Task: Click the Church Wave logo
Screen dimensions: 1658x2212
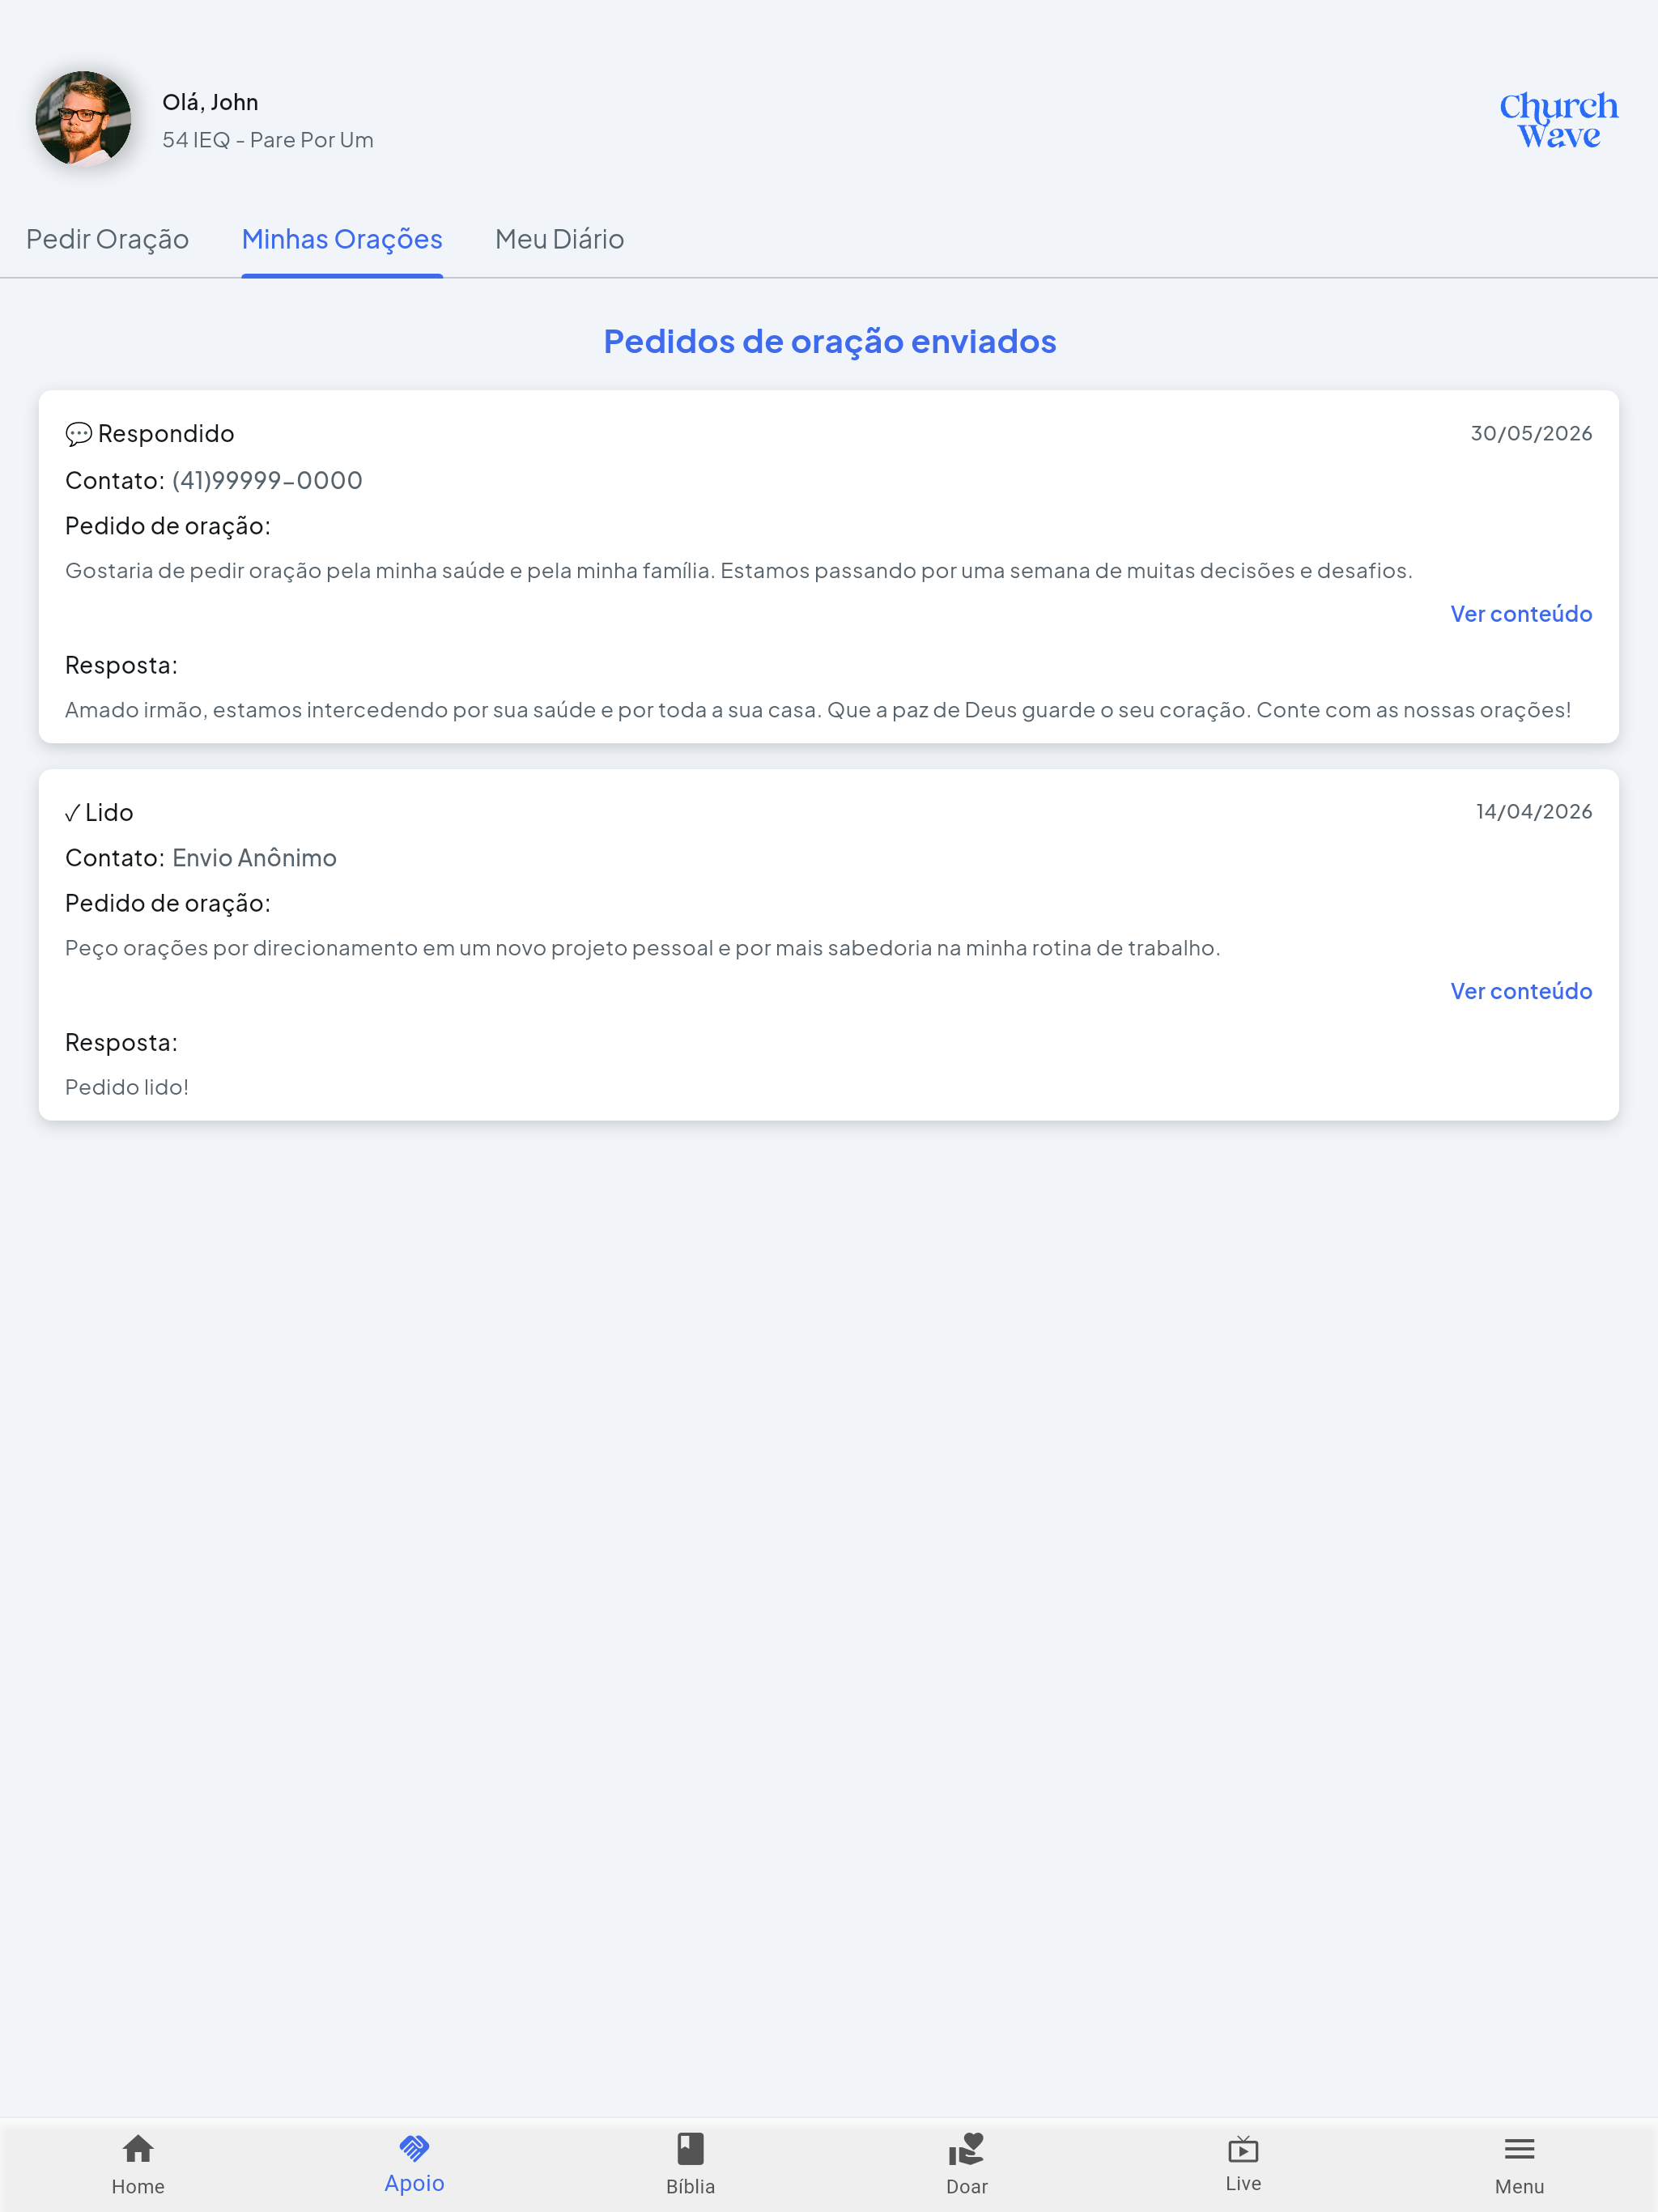Action: tap(1558, 120)
